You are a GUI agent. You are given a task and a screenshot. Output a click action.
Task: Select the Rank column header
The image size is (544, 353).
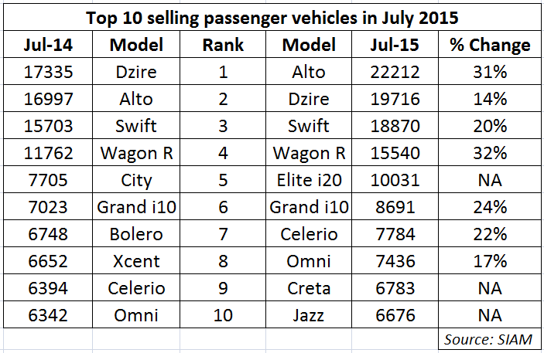click(x=224, y=45)
